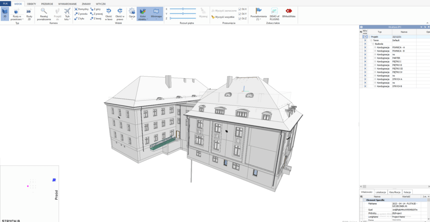Click the Rzuty 2D icon
430x222 pixels.
tap(29, 13)
